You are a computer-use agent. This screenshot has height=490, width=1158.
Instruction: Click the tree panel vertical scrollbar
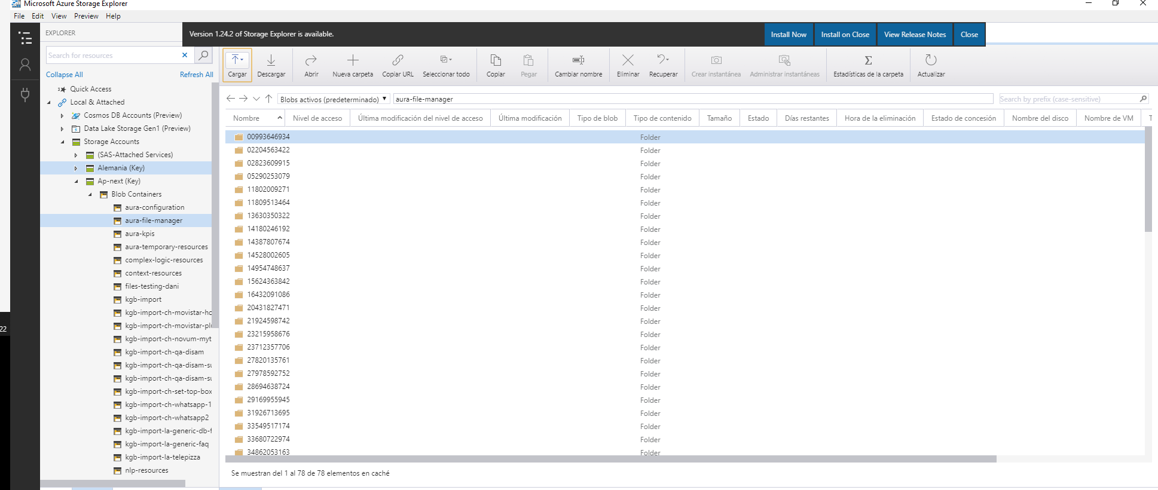215,206
